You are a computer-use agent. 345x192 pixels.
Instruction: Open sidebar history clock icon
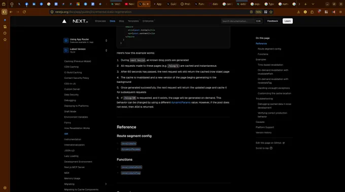[5, 33]
